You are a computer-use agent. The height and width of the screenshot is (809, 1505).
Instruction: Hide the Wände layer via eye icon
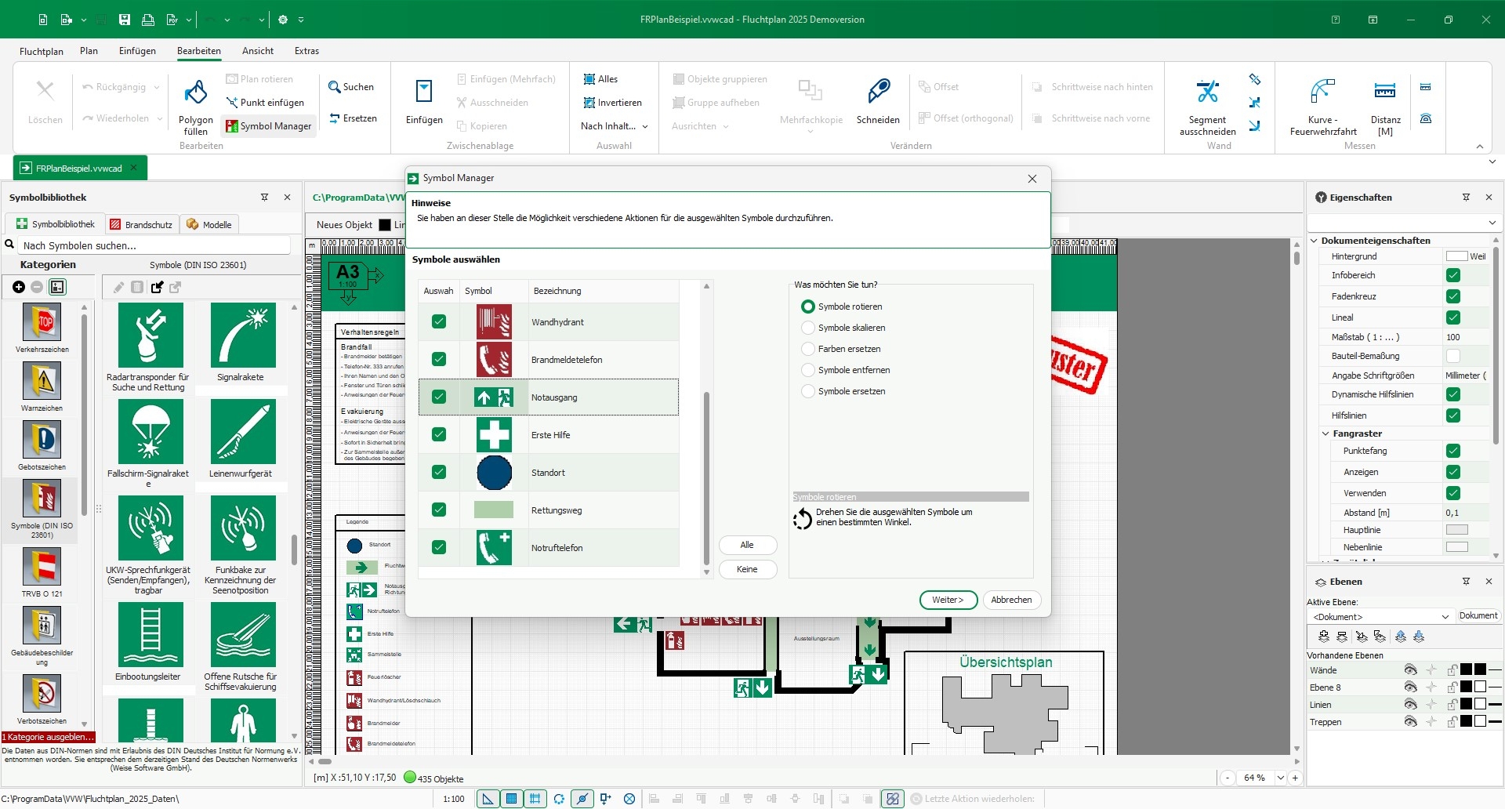(x=1410, y=669)
